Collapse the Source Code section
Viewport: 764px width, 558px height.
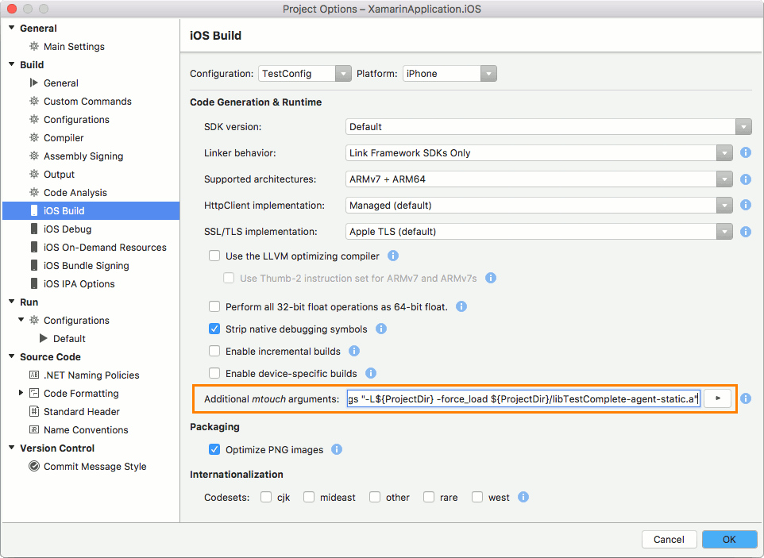tap(13, 356)
